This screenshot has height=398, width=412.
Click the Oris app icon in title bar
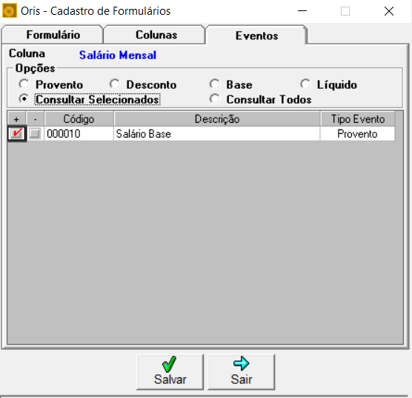9,11
